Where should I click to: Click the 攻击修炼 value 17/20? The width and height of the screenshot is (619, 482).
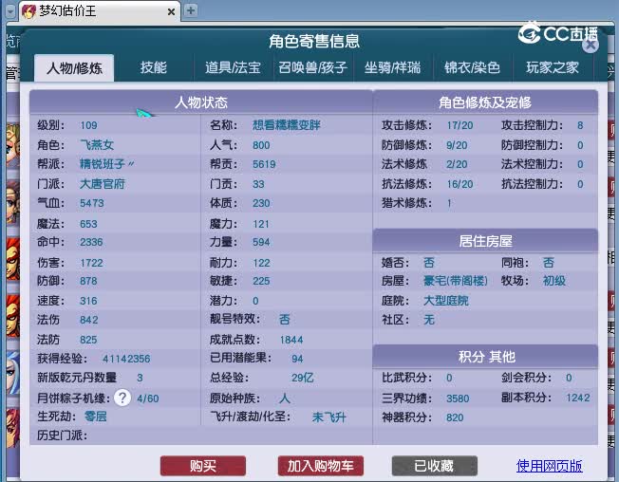pyautogui.click(x=460, y=125)
